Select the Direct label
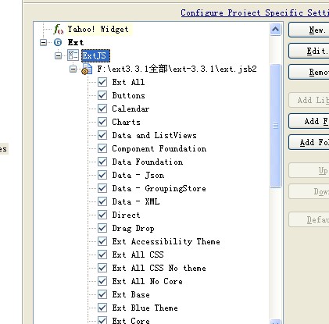Screen dimensions: 329x324 (126, 215)
